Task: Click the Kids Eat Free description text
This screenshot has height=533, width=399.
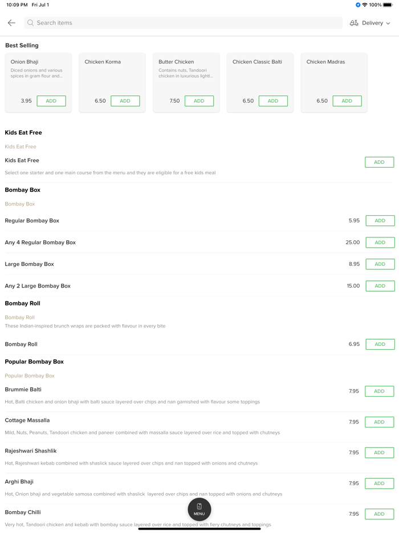Action: point(110,173)
